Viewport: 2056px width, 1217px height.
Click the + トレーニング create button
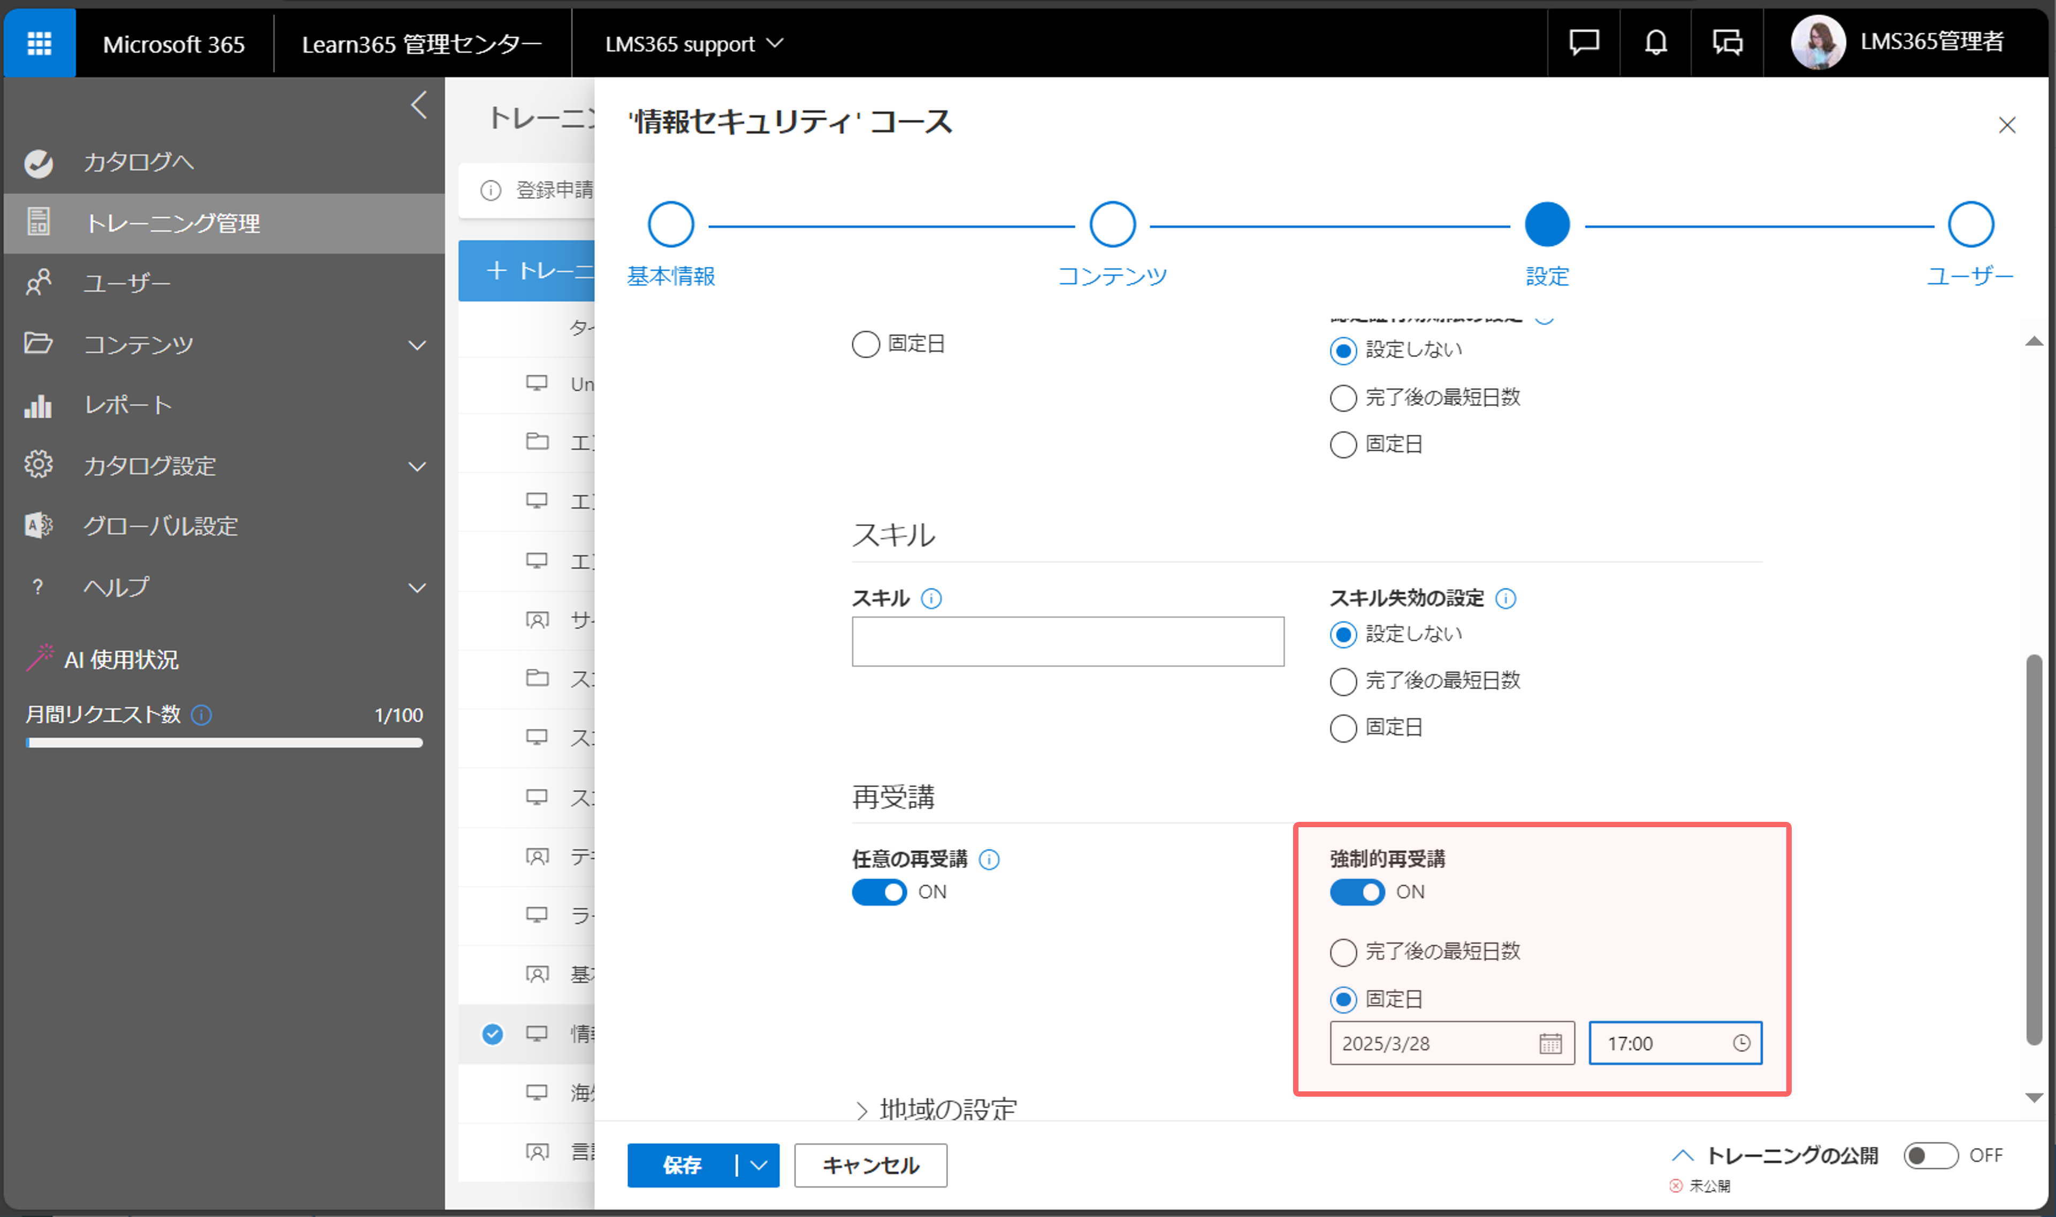tap(527, 271)
